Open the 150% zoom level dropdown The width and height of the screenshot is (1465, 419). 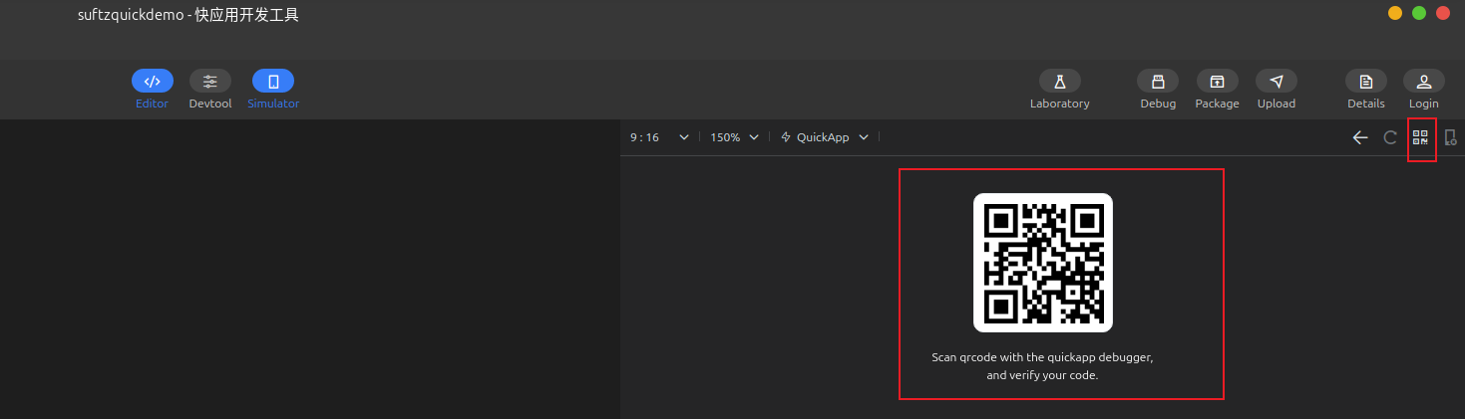coord(734,137)
